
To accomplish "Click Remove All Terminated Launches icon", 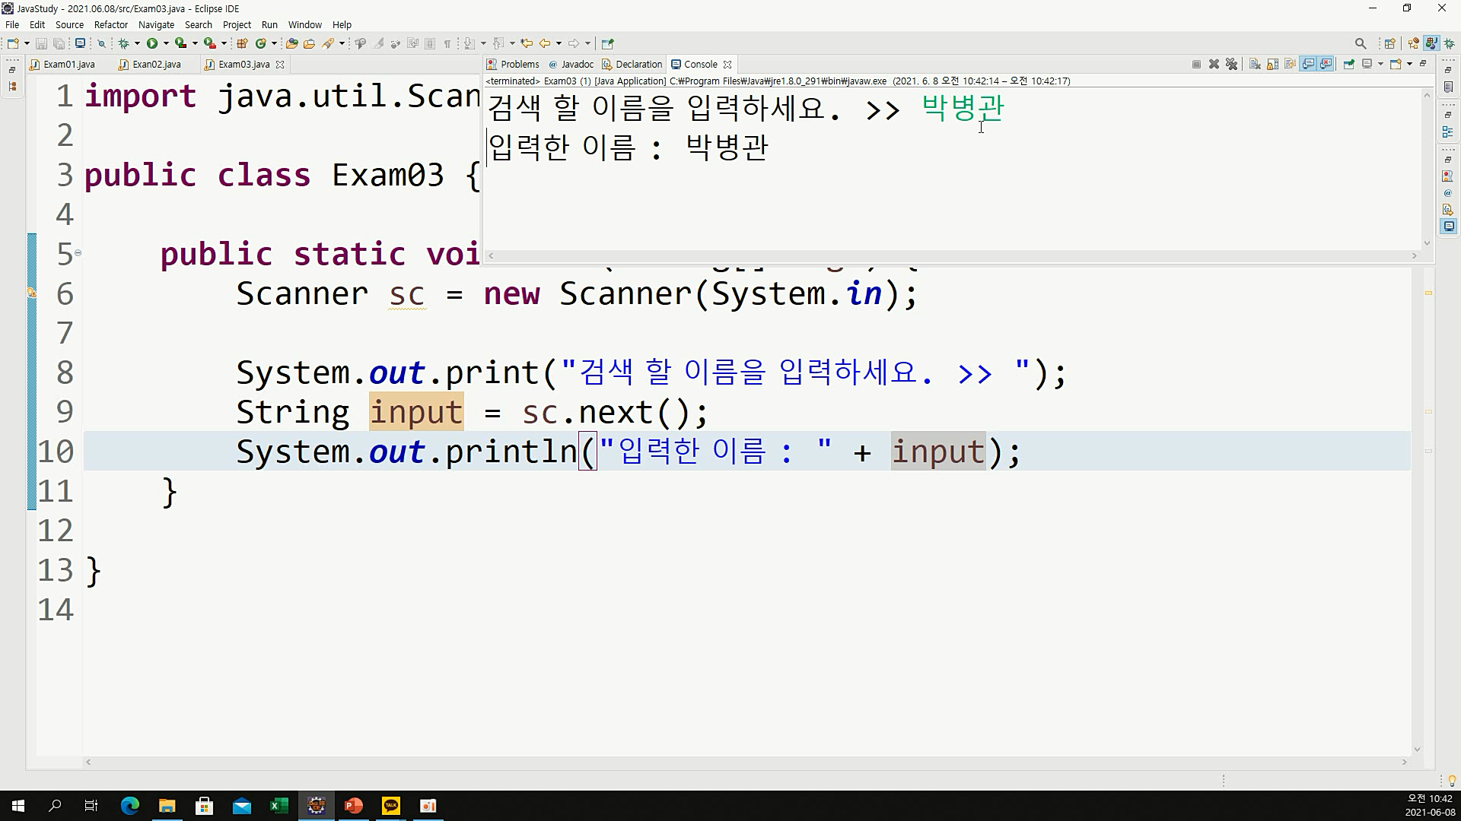I will click(1231, 65).
